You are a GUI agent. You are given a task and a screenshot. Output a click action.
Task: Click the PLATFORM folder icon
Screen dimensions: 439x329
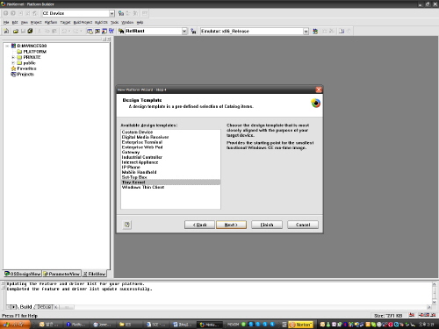click(x=19, y=52)
